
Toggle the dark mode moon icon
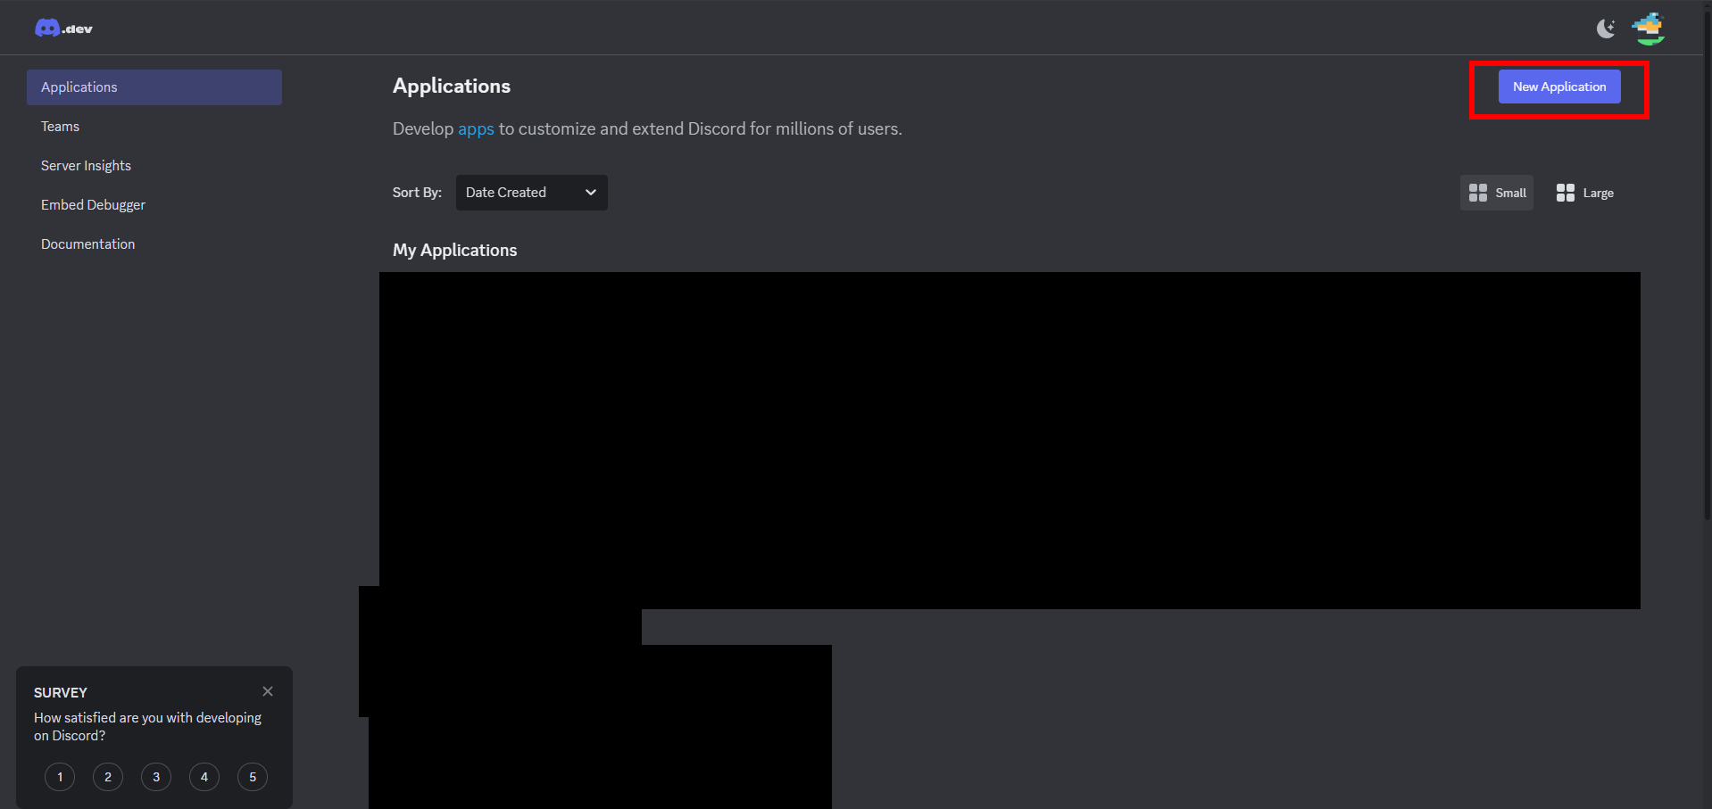pyautogui.click(x=1606, y=29)
